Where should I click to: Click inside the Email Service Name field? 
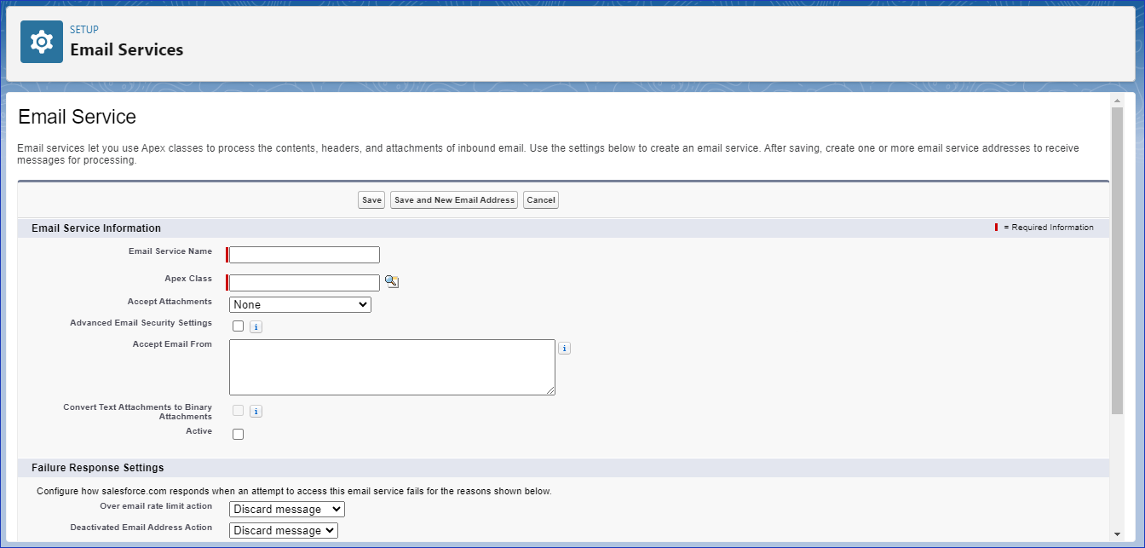point(302,254)
